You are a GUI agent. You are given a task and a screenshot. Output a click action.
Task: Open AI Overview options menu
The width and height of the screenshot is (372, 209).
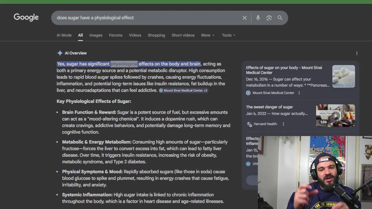point(357,53)
